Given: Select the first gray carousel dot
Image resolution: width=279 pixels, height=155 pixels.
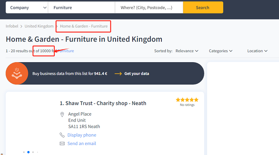Looking at the screenshot, I should (x=24, y=152).
